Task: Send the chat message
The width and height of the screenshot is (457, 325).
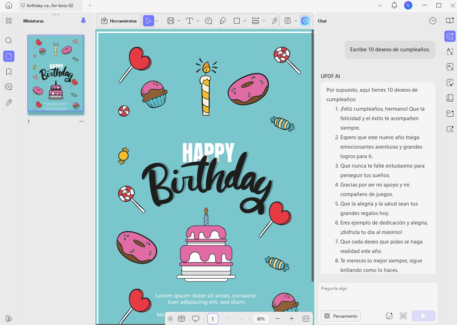Action: point(424,316)
